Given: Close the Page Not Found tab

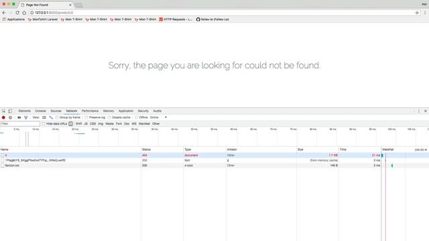Looking at the screenshot, I should (70, 5).
